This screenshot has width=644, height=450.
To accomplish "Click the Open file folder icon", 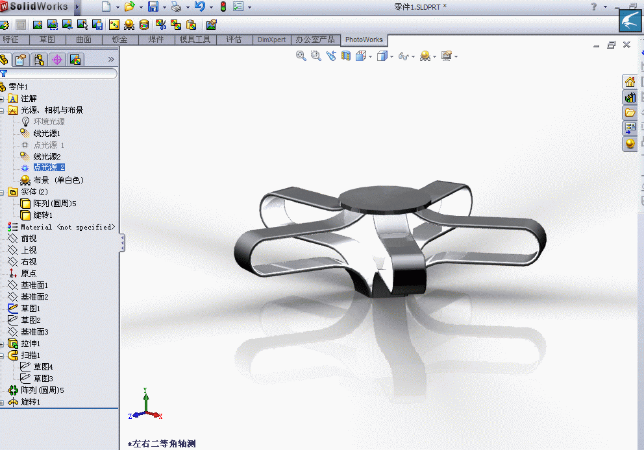I will tap(130, 6).
